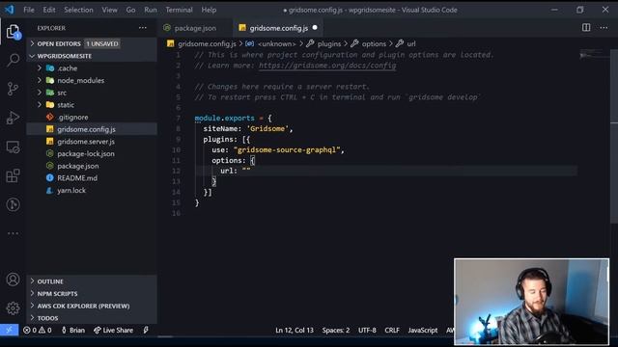Click the remote window indicator in status bar
Image resolution: width=618 pixels, height=347 pixels.
(x=9, y=330)
